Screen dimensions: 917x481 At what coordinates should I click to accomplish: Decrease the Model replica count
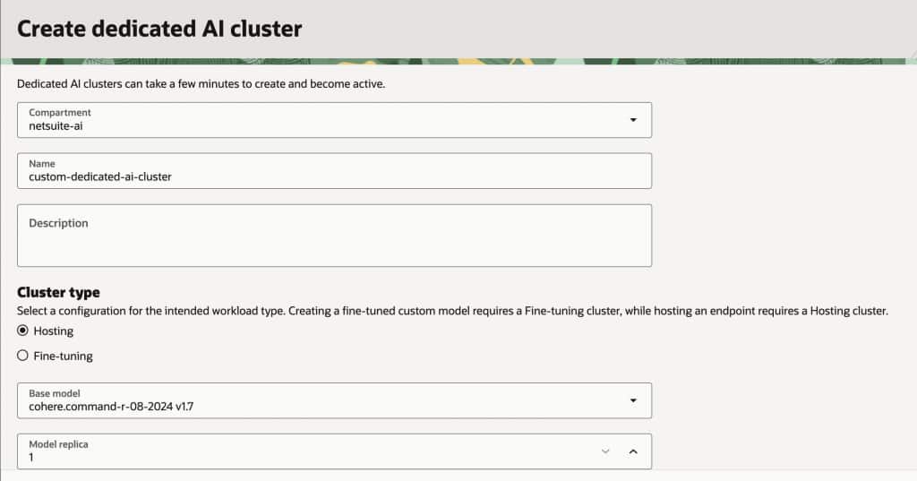point(605,451)
